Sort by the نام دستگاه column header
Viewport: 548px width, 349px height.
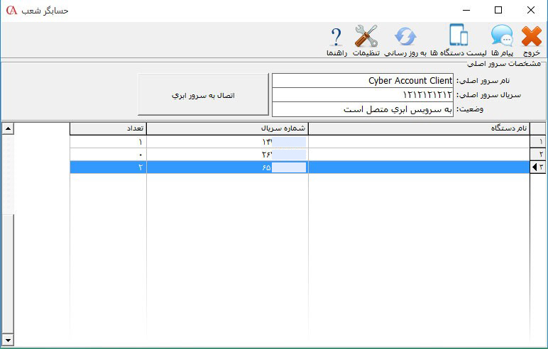click(x=419, y=128)
